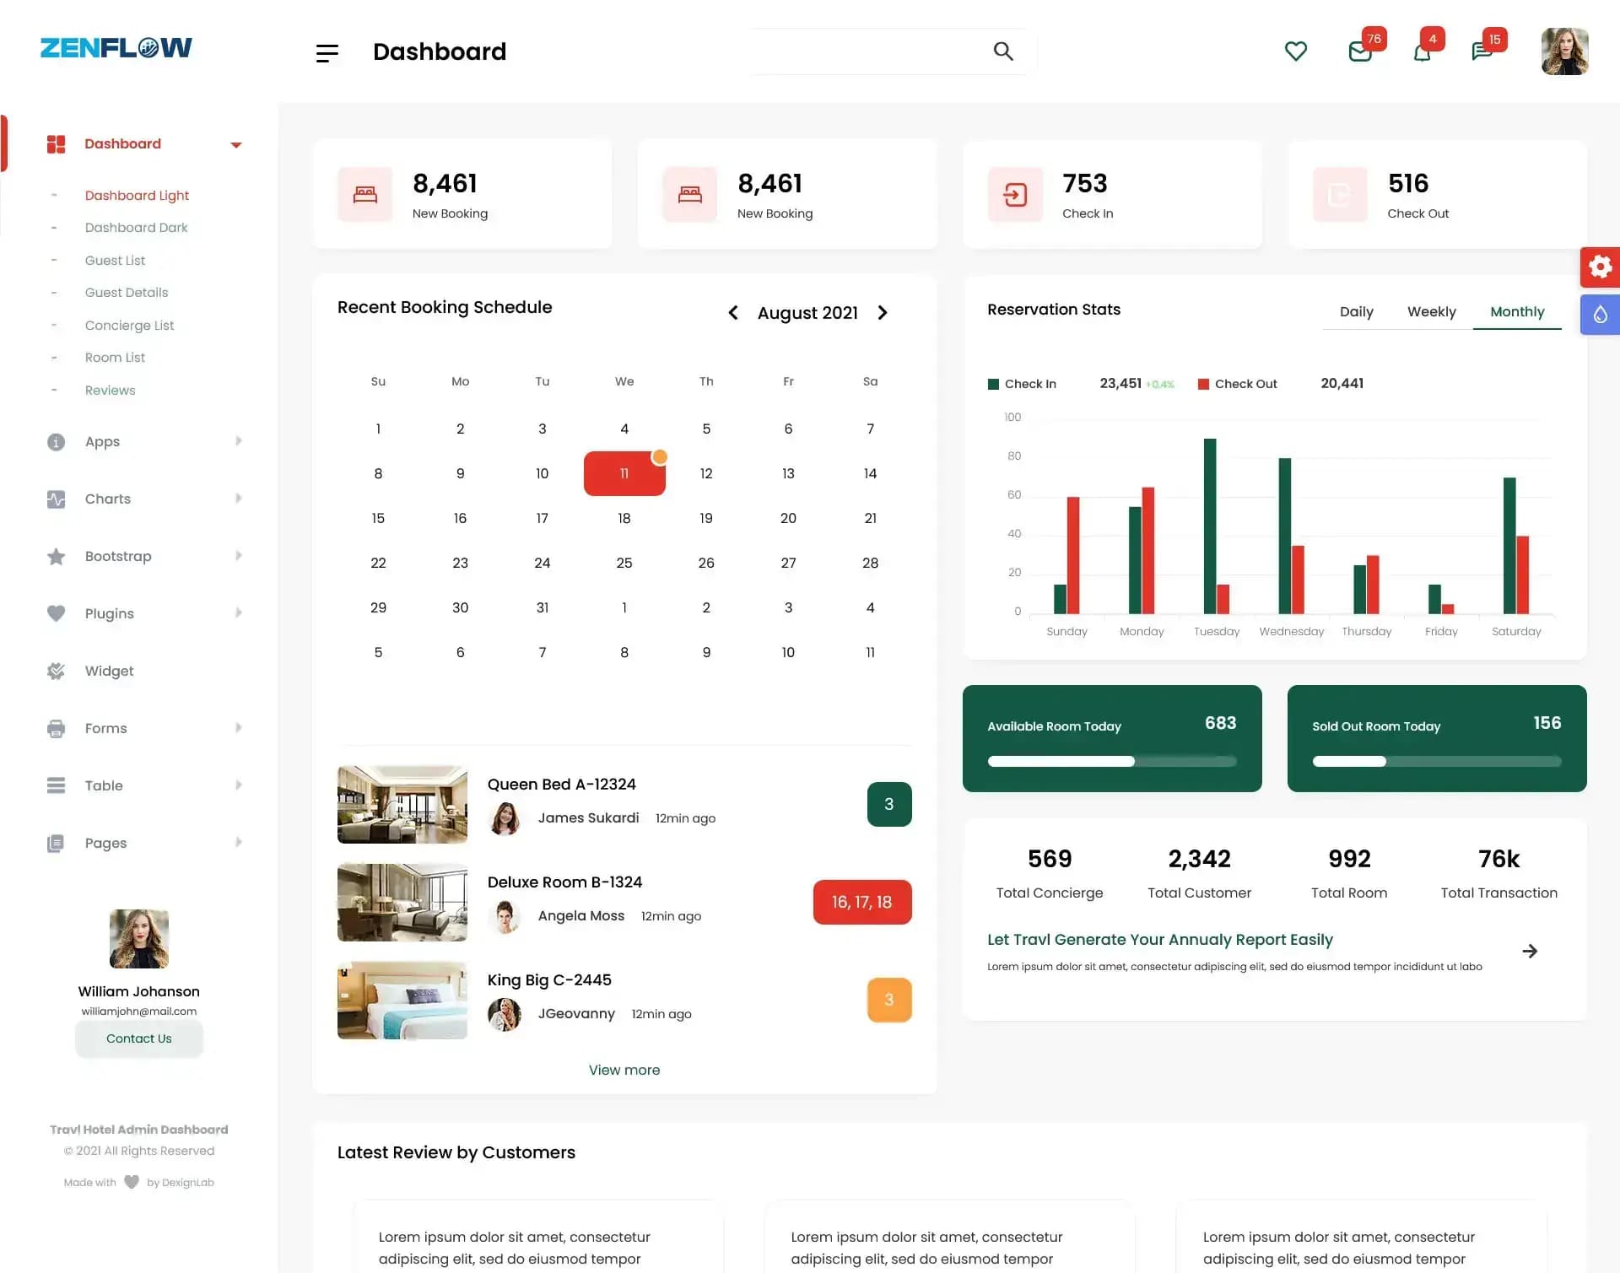The height and width of the screenshot is (1273, 1620).
Task: Click the annual report arrow icon
Action: 1530,952
